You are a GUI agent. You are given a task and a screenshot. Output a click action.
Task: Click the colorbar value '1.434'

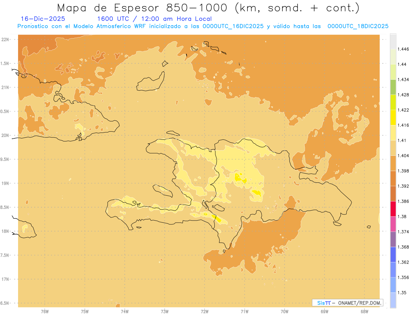pyautogui.click(x=403, y=79)
